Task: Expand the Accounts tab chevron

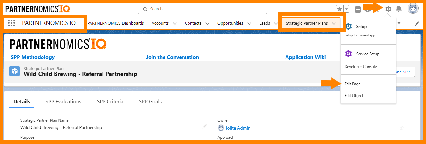Action: 175,23
